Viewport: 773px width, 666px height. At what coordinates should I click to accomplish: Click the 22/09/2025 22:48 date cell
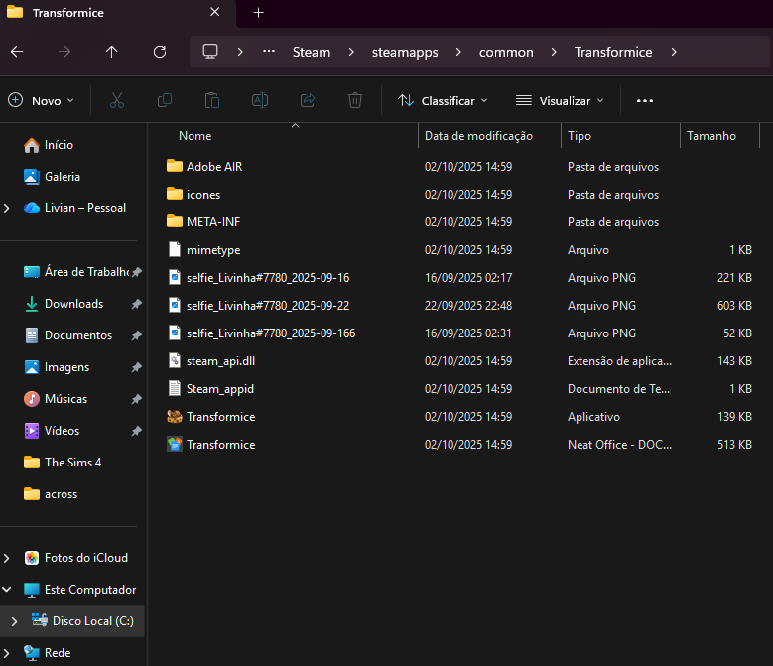[x=468, y=305]
